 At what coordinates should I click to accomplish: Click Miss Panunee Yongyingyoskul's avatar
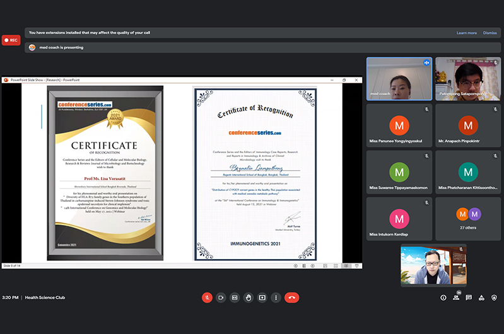(x=399, y=125)
